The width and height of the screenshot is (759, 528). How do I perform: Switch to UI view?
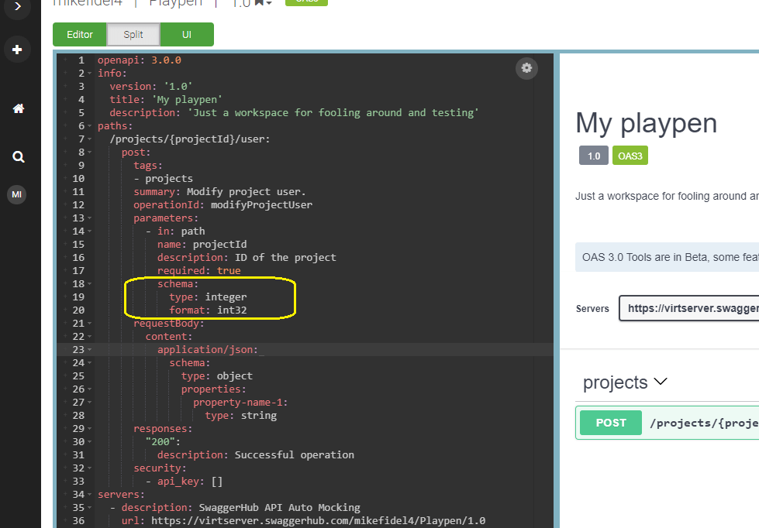tap(187, 35)
